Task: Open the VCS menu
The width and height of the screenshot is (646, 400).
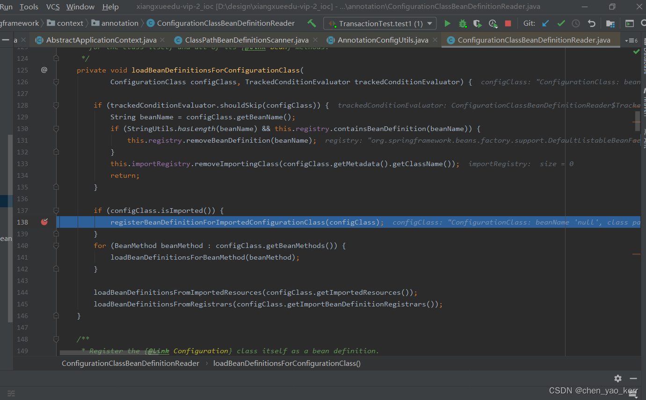Action: (53, 7)
